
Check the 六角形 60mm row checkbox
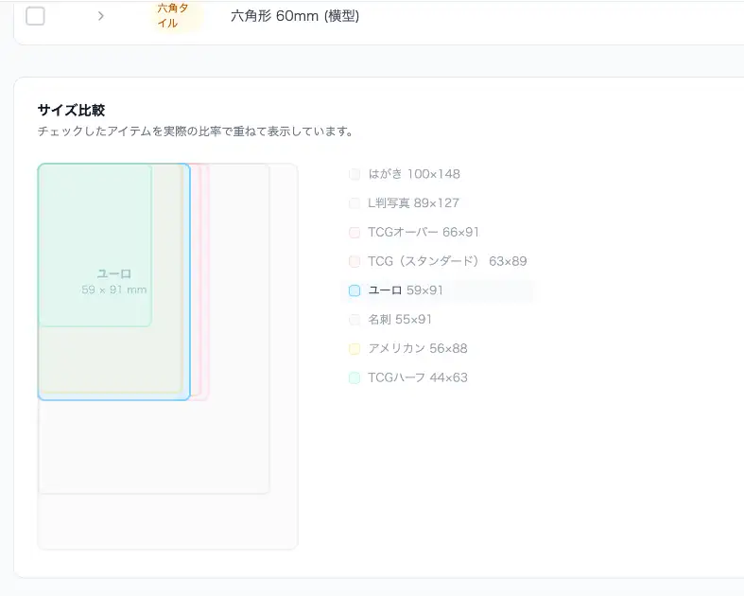[35, 15]
